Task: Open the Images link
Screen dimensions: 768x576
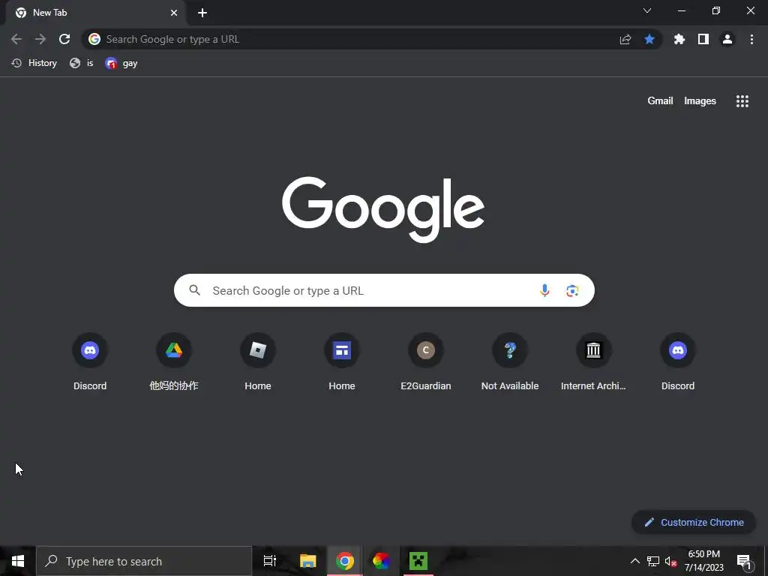Action: (x=700, y=101)
